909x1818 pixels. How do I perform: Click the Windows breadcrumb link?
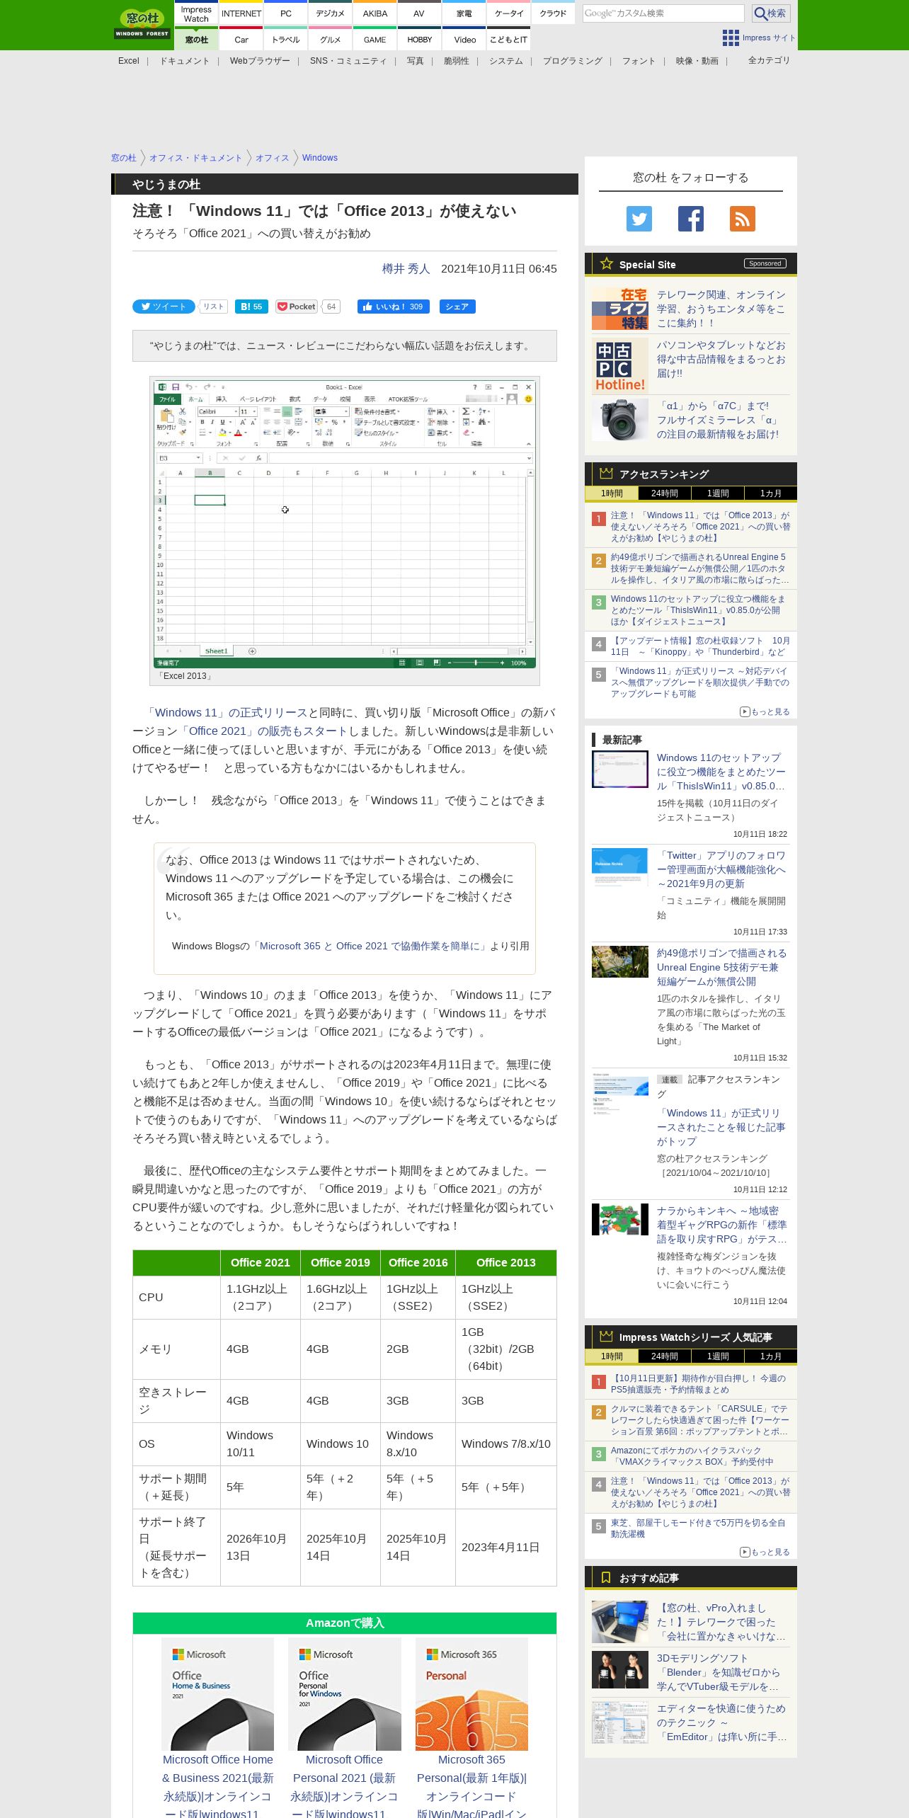(320, 158)
